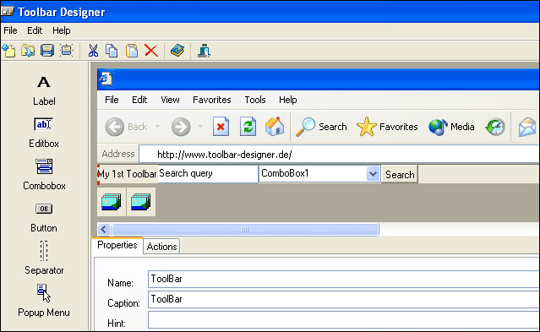
Task: Click the left scroll arrow of preview scrollbar
Action: (x=104, y=230)
